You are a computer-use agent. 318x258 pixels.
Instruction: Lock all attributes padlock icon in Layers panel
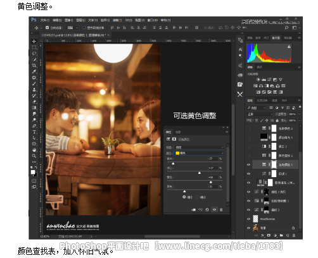tap(277, 120)
